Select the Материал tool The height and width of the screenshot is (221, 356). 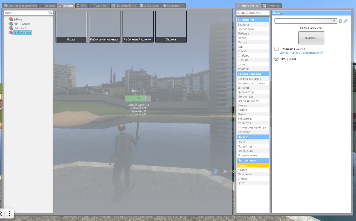(253, 174)
